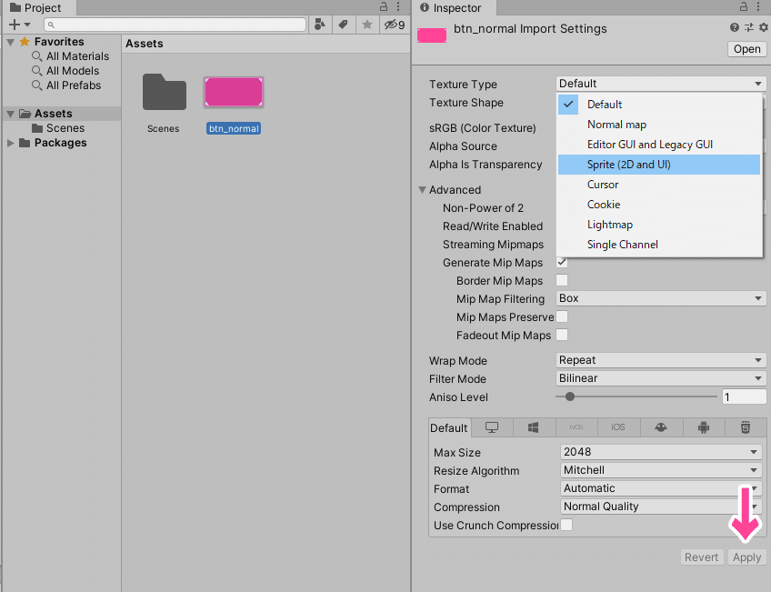Open the Project panel three-dot menu

coord(398,7)
